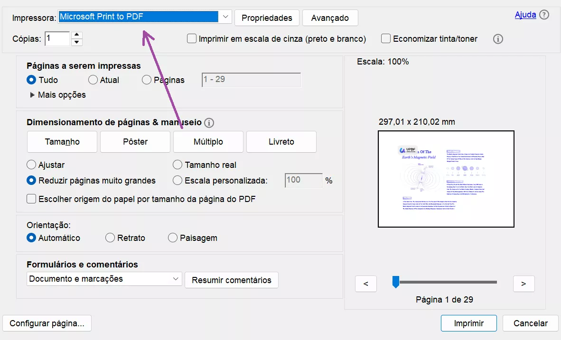
Task: Show previous page using the left arrow
Action: pos(365,283)
